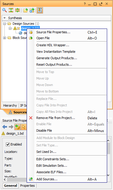Click the design_1.bd file name label

click(15, 133)
